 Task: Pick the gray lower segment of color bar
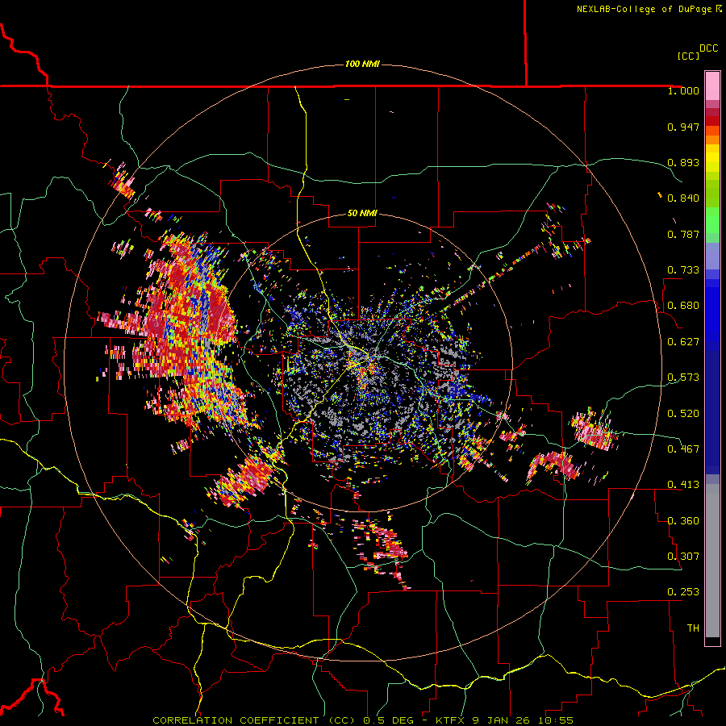pos(712,561)
